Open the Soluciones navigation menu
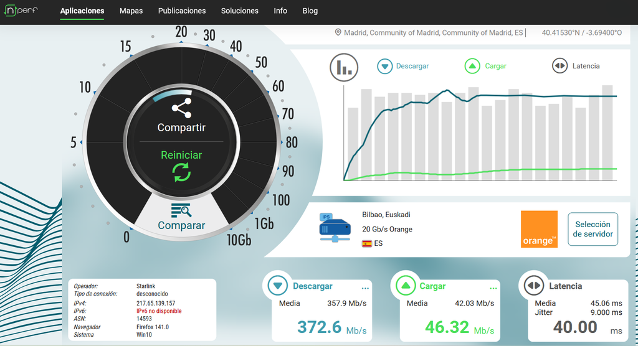Viewport: 638px width, 346px height. tap(239, 11)
